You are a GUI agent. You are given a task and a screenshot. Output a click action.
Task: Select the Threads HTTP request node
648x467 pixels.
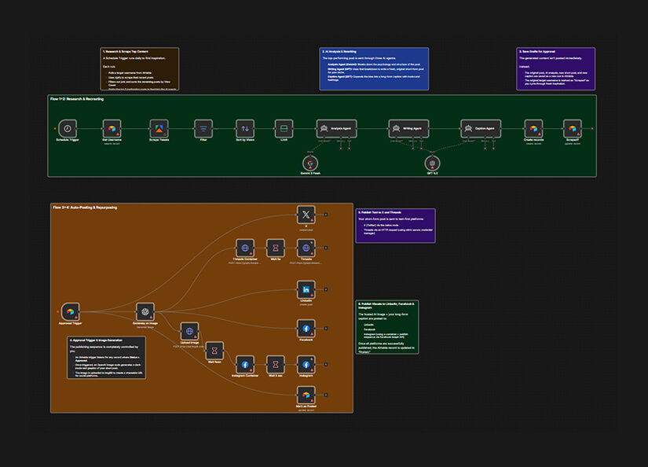point(306,248)
